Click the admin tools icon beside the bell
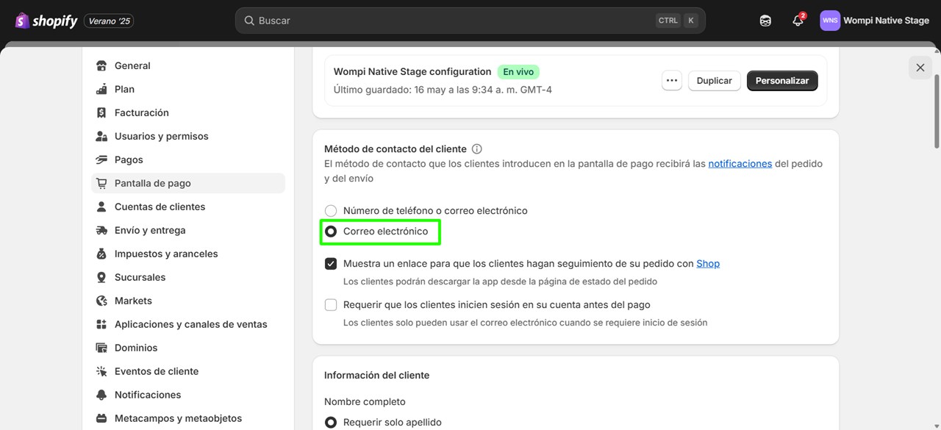The height and width of the screenshot is (430, 941). [x=765, y=20]
